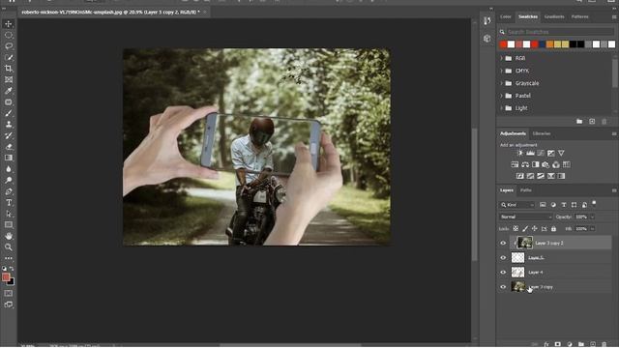Viewport: 619px width, 348px height.
Task: Add a layer mask
Action: (557, 344)
